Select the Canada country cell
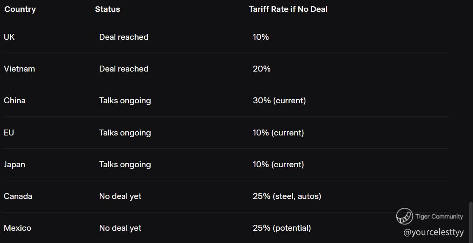Image resolution: width=473 pixels, height=243 pixels. click(x=18, y=196)
